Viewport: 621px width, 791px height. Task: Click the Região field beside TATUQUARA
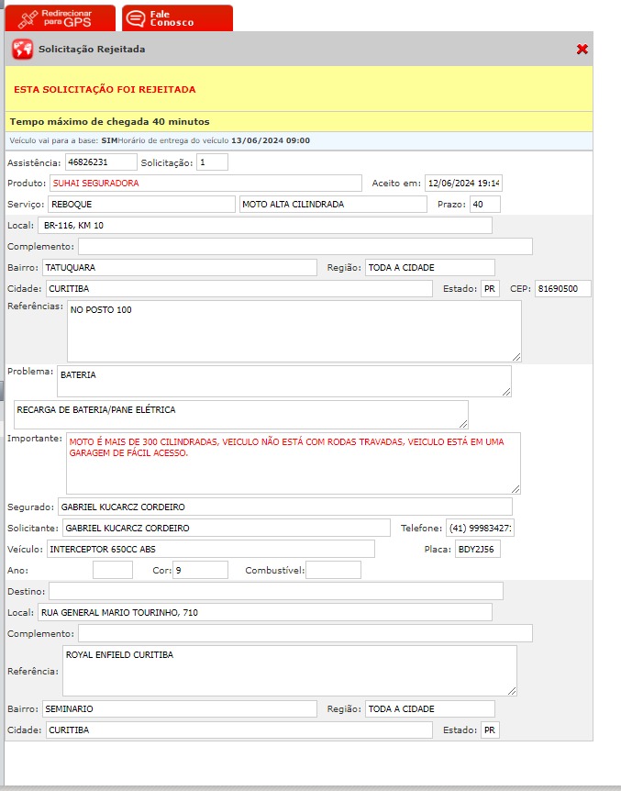pos(430,267)
